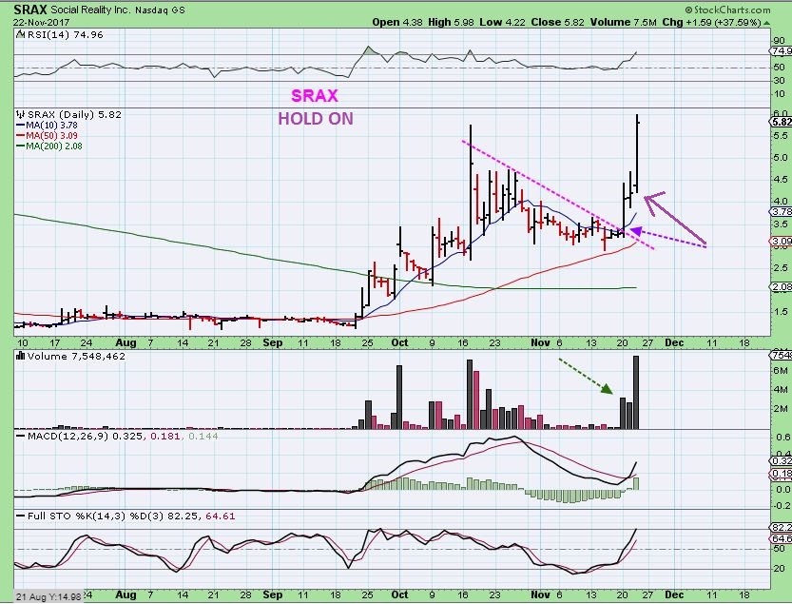The width and height of the screenshot is (792, 604).
Task: Click the 0.6 level on MACD axis
Action: pos(783,437)
